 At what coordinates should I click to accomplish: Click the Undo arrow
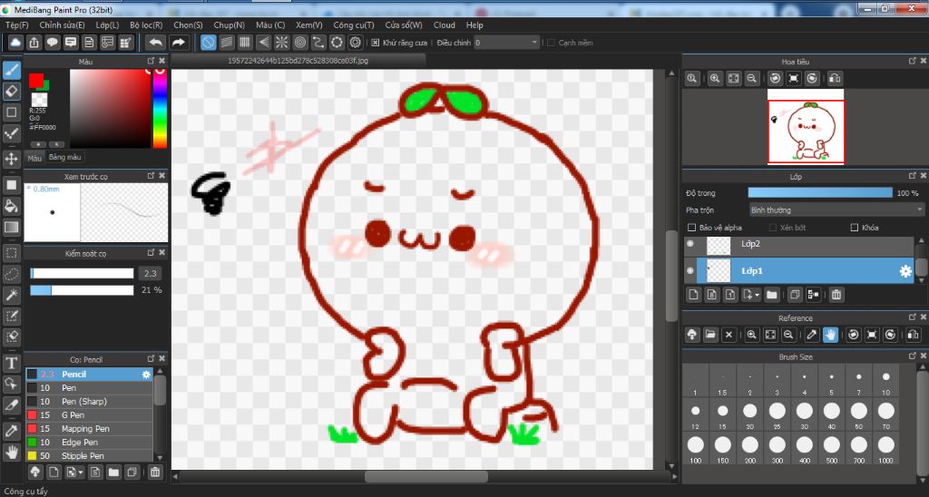155,43
